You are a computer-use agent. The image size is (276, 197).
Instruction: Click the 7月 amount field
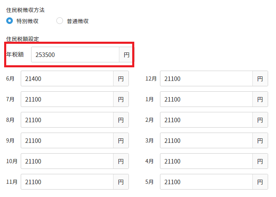[67, 99]
